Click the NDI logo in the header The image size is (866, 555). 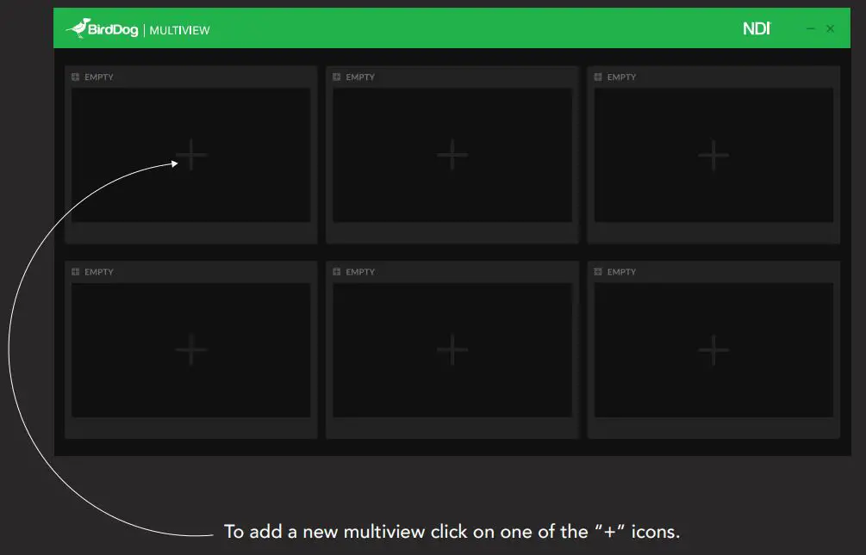(756, 28)
